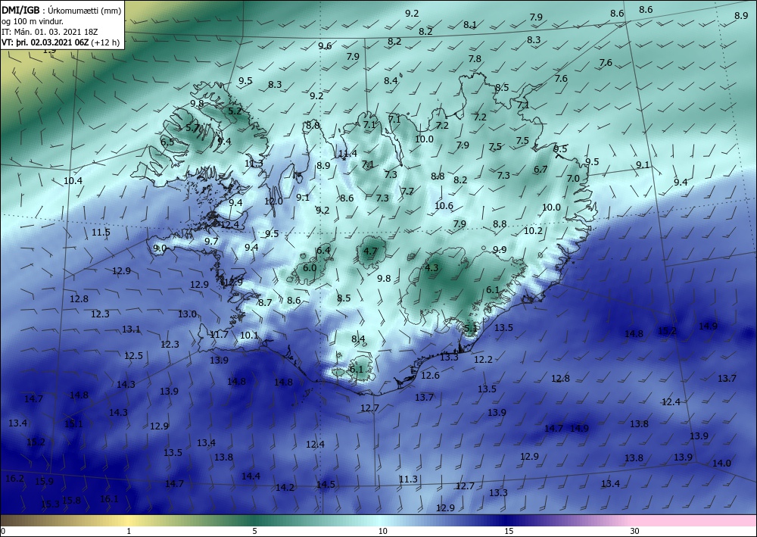Click the color scale label '15'
The width and height of the screenshot is (757, 537).
tap(509, 531)
